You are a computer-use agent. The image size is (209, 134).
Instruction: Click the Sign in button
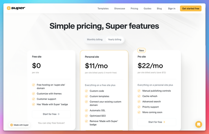pyautogui.click(x=172, y=8)
